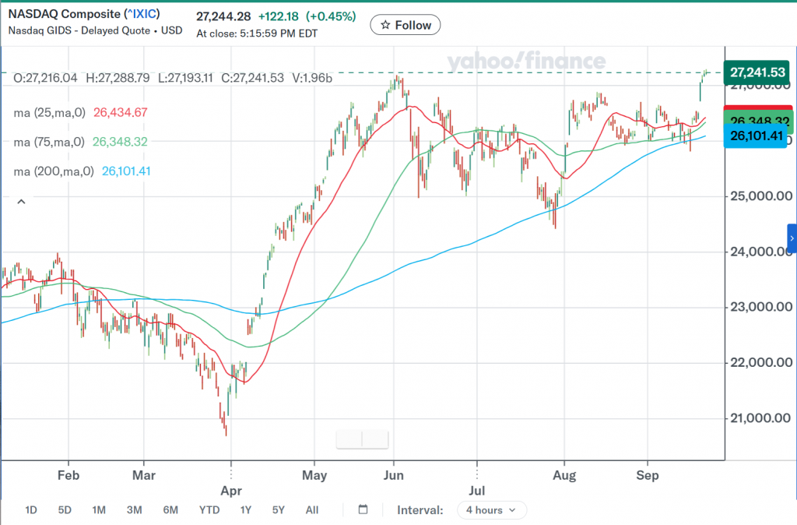797x525 pixels.
Task: Open the calendar date range picker icon
Action: [363, 509]
